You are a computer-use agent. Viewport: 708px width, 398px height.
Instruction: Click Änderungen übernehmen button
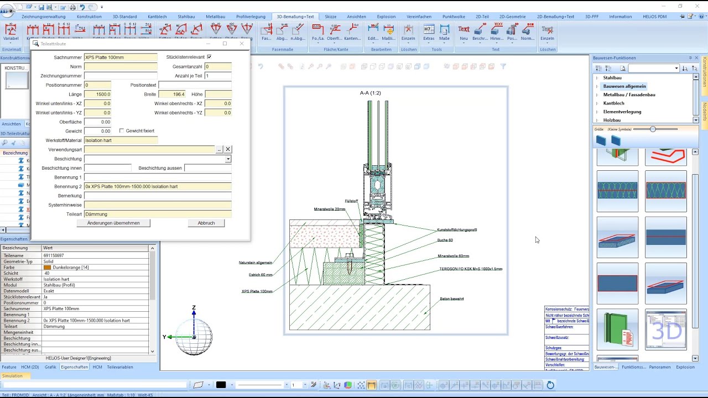point(113,223)
